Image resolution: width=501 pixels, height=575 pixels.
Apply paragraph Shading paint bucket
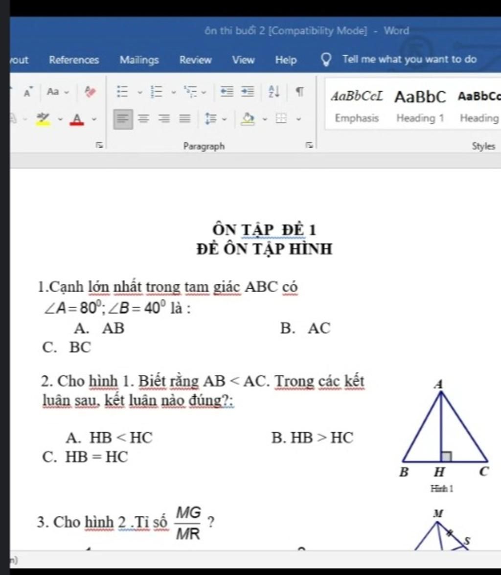(248, 119)
